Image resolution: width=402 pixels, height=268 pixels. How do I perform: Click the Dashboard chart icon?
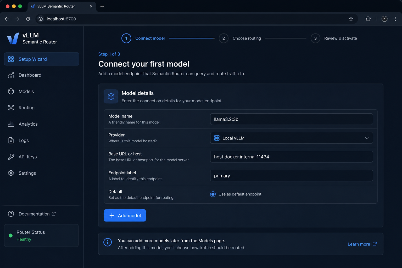(x=11, y=75)
